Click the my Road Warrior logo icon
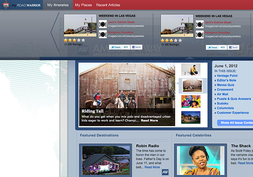 (6, 4)
